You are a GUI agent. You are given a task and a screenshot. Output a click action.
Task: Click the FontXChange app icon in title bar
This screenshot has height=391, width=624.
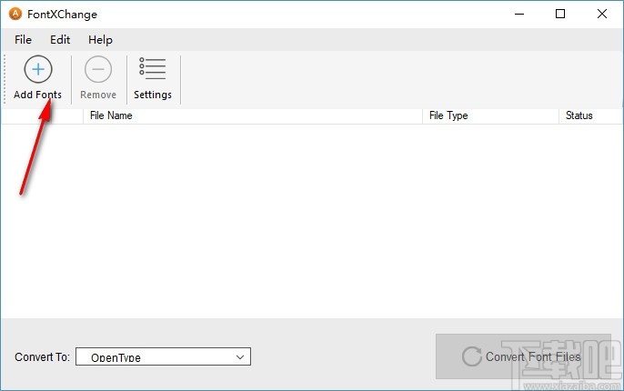15,14
